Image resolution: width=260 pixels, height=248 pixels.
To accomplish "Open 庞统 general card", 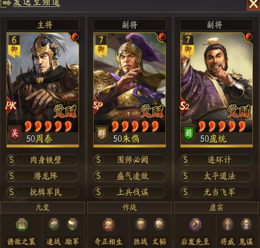I will pos(217,90).
